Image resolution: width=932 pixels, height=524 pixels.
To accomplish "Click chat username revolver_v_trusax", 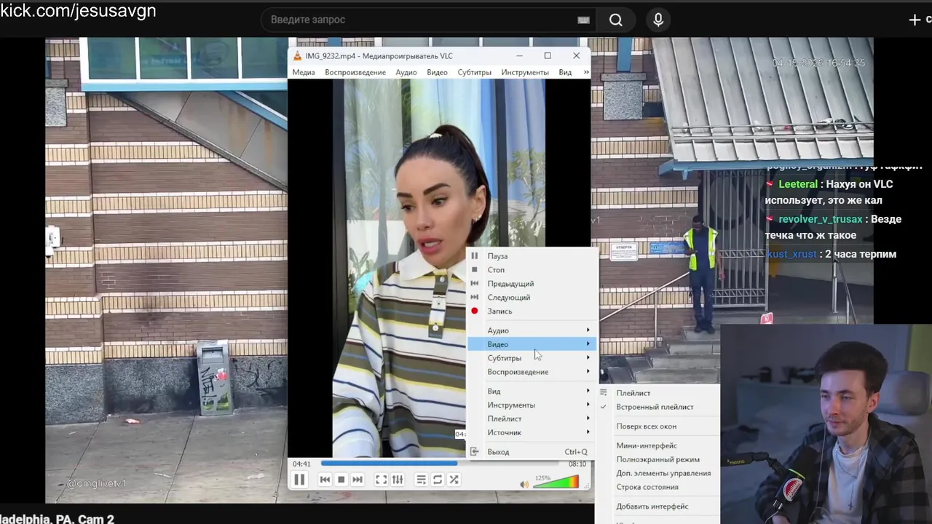I will [820, 219].
